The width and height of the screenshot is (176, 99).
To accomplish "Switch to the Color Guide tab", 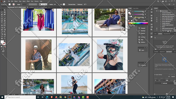I will point(136,8).
